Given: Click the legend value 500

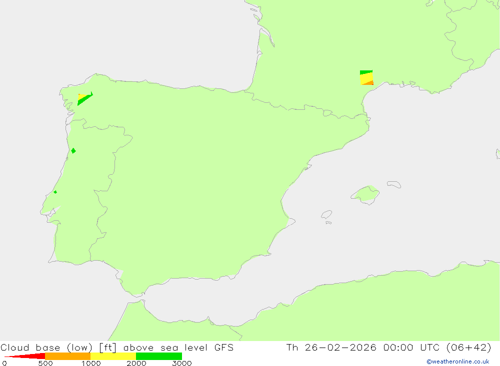Looking at the screenshot, I should (x=45, y=363).
